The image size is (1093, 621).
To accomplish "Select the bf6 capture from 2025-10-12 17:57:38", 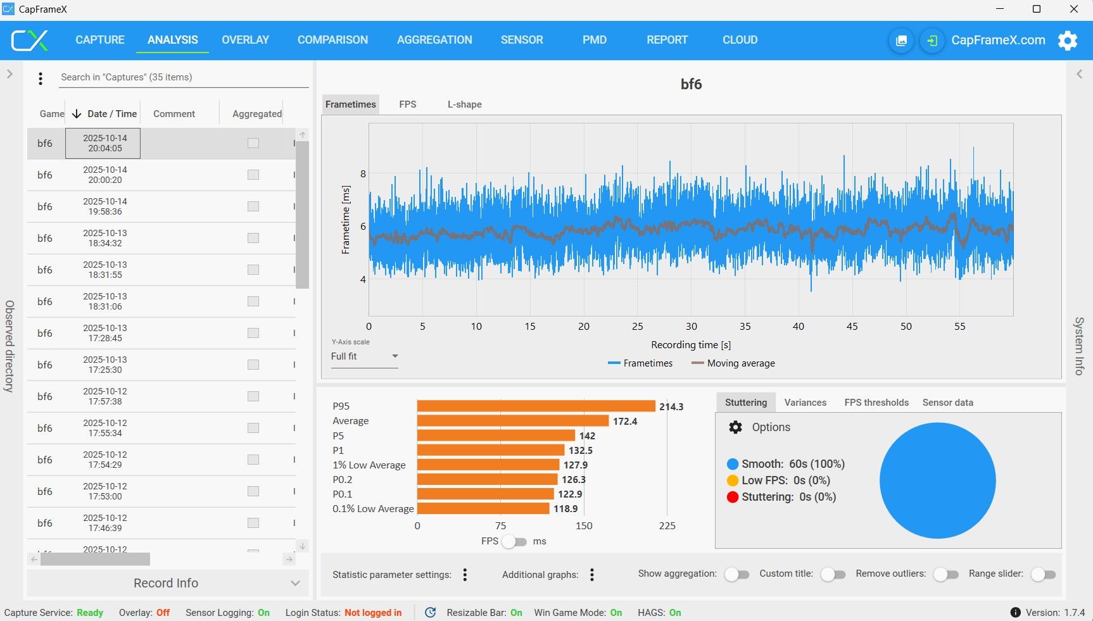I will click(161, 396).
